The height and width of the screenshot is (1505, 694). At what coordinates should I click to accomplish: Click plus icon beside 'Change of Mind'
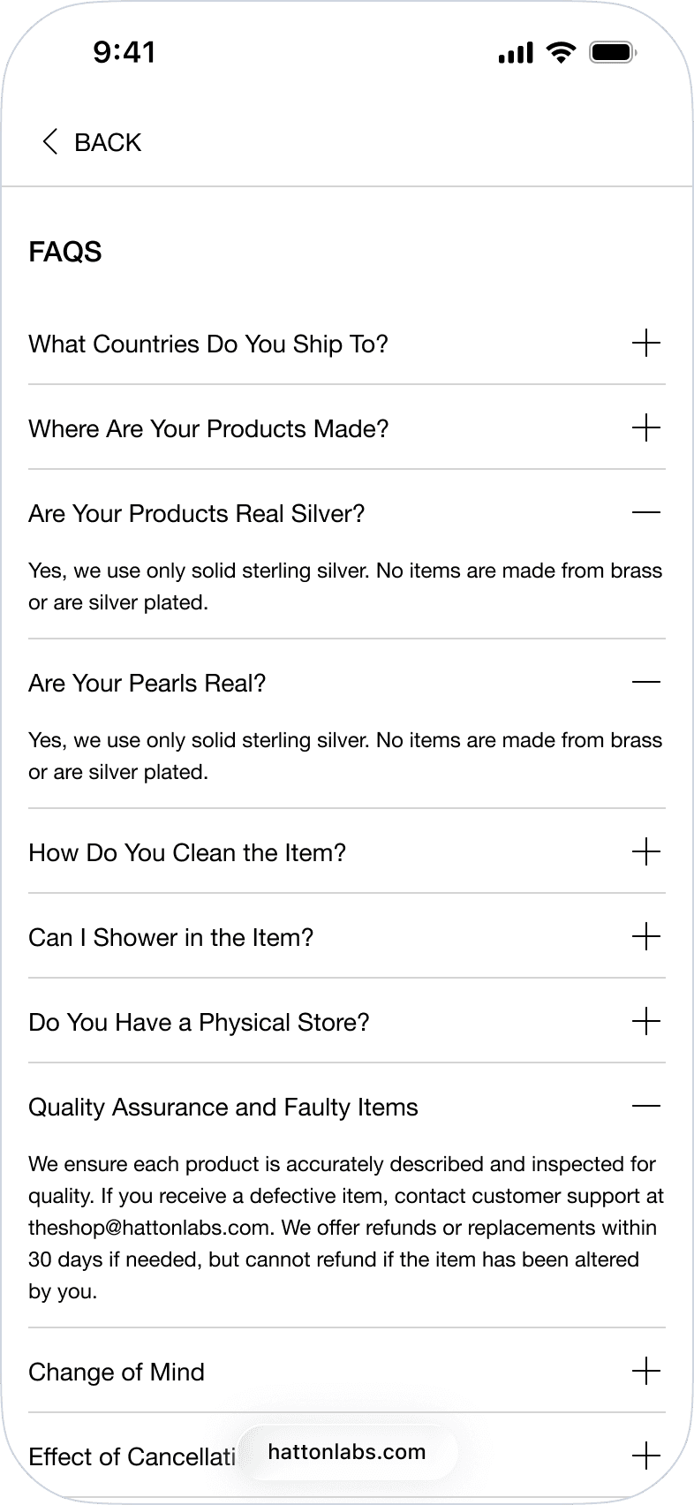coord(646,1371)
